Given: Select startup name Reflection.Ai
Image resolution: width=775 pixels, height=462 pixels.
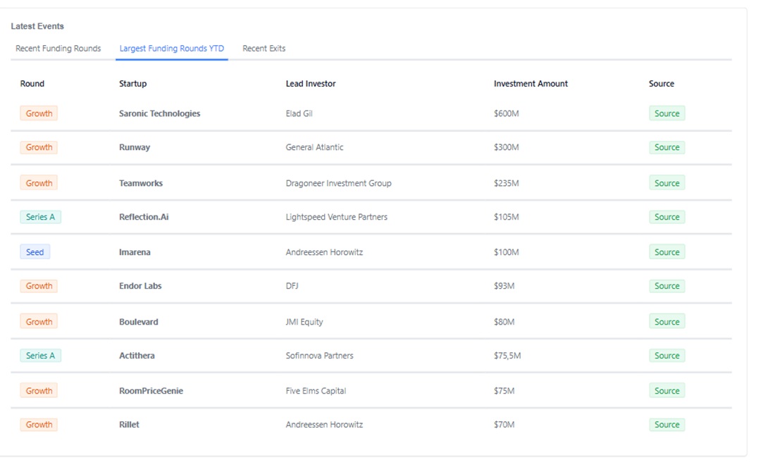Looking at the screenshot, I should click(x=144, y=217).
